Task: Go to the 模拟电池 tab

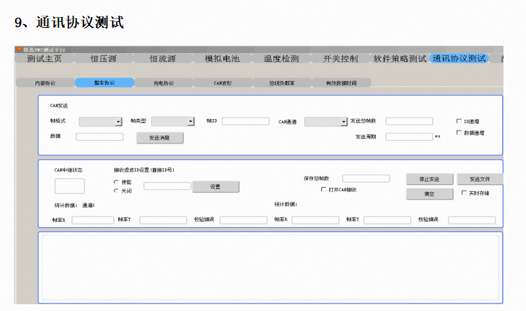Action: (222, 59)
